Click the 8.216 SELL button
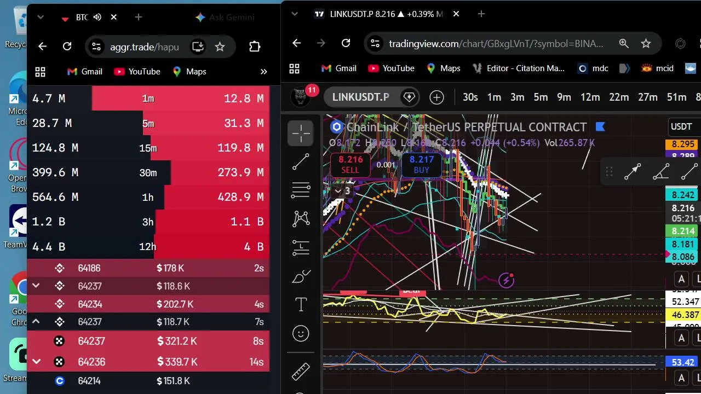The image size is (701, 394). pyautogui.click(x=350, y=164)
